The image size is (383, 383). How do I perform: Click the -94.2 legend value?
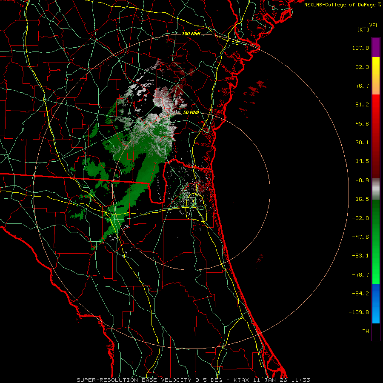pyautogui.click(x=360, y=294)
